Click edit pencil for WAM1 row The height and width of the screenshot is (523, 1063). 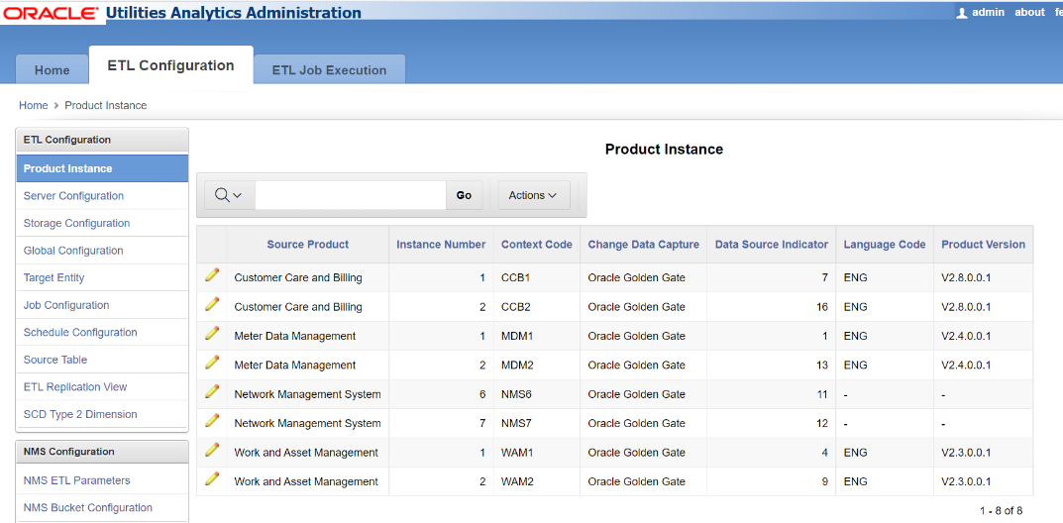click(212, 449)
